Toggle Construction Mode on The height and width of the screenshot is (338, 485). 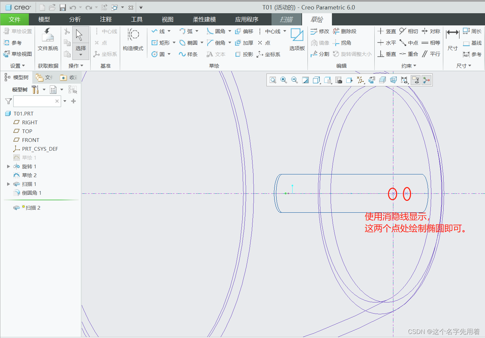[x=133, y=39]
